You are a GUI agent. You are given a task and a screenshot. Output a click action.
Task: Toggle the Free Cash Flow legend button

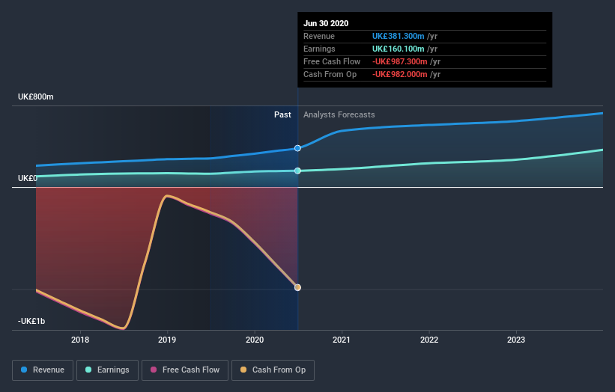pos(185,370)
